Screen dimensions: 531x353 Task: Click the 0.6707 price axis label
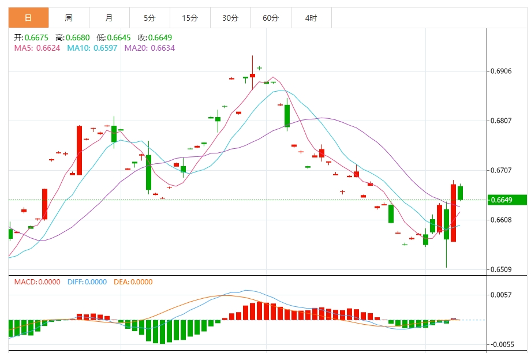(x=501, y=170)
